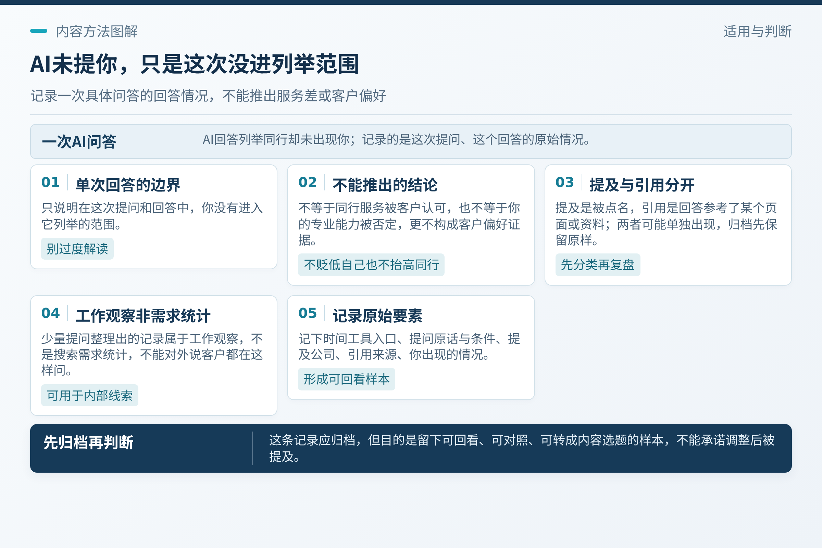Click the tag 不贬低自己也不抬高同行
The width and height of the screenshot is (822, 548).
tap(371, 265)
